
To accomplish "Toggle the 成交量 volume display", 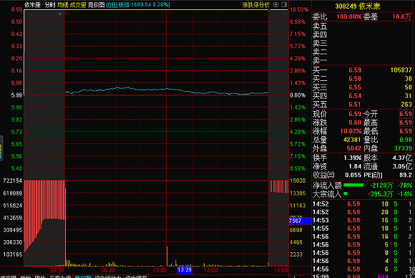I will coord(78,5).
